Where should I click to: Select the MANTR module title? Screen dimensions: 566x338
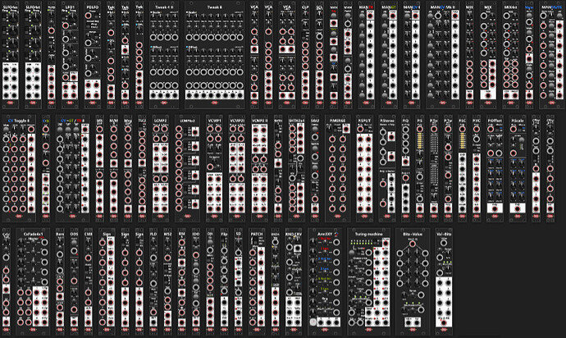pos(366,7)
